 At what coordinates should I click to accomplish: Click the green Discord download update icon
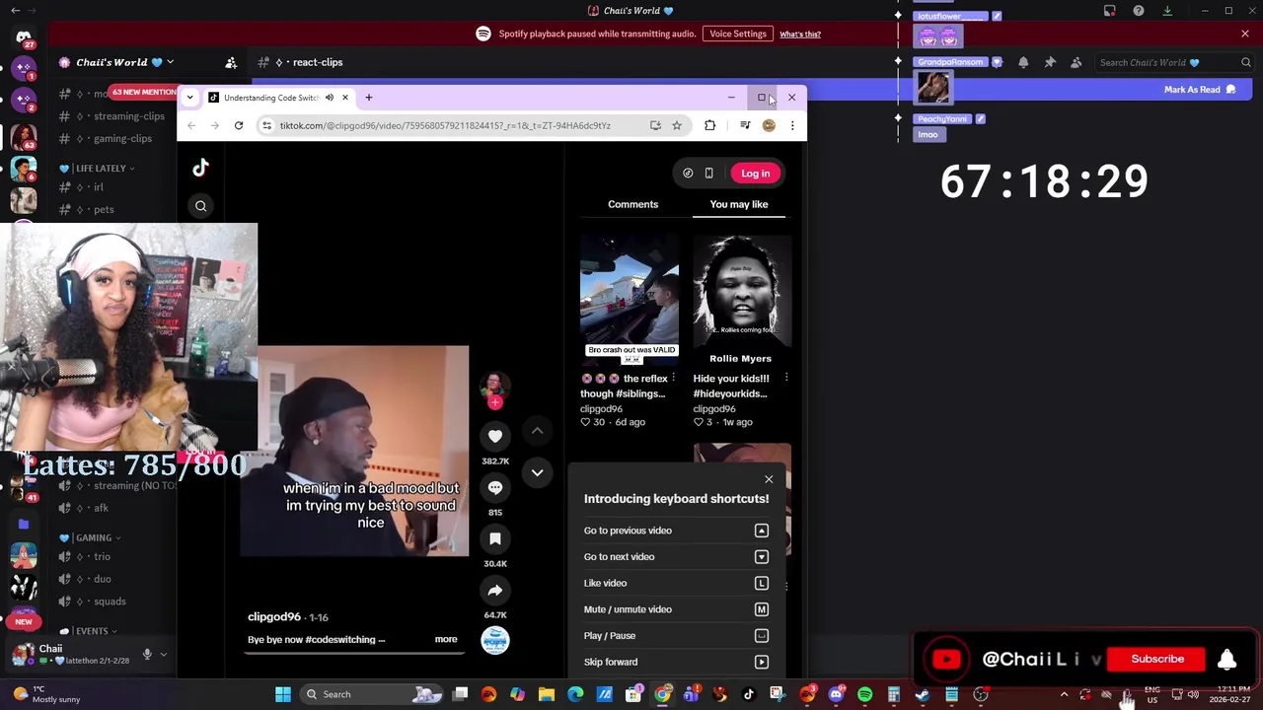[x=1167, y=11]
